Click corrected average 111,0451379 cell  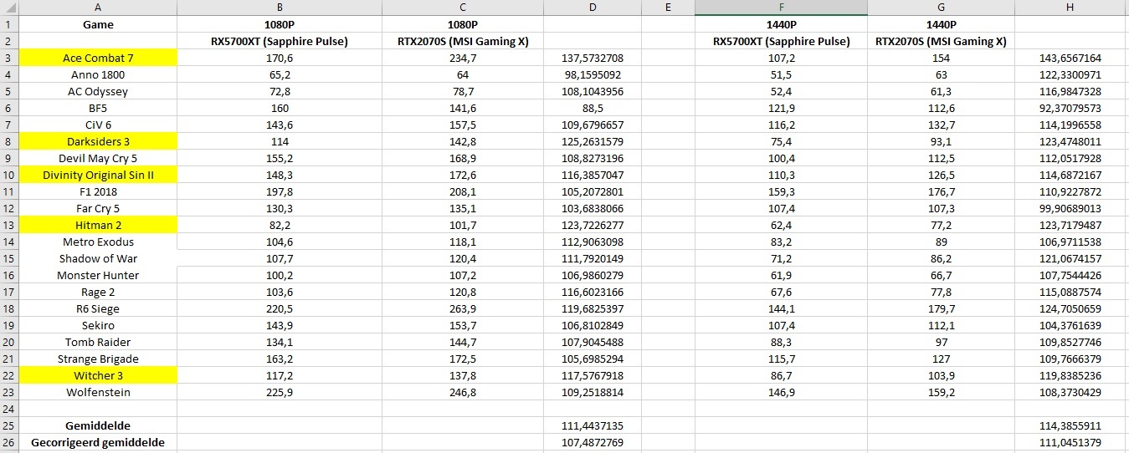click(x=1070, y=442)
